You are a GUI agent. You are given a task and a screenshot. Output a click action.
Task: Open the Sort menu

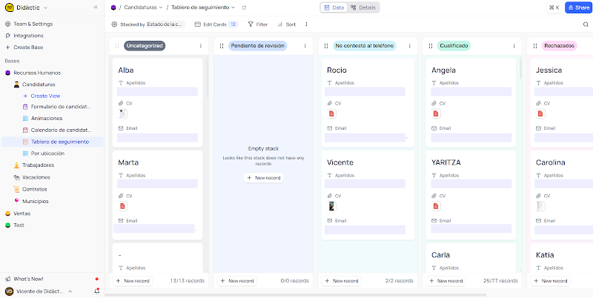[287, 24]
